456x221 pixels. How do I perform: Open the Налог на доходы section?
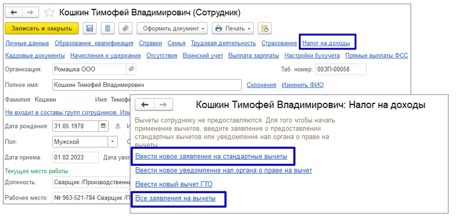(326, 43)
